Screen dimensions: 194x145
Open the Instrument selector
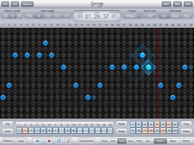86,141
